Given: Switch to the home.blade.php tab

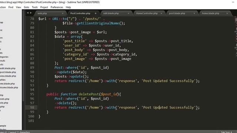Looking at the screenshot, I should [x=211, y=13].
